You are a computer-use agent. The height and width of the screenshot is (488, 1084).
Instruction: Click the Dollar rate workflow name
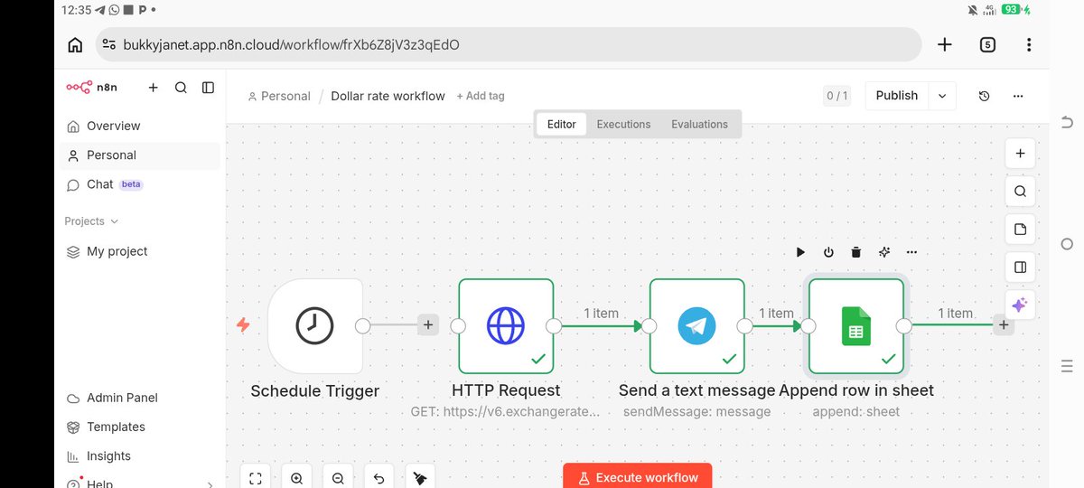click(388, 96)
